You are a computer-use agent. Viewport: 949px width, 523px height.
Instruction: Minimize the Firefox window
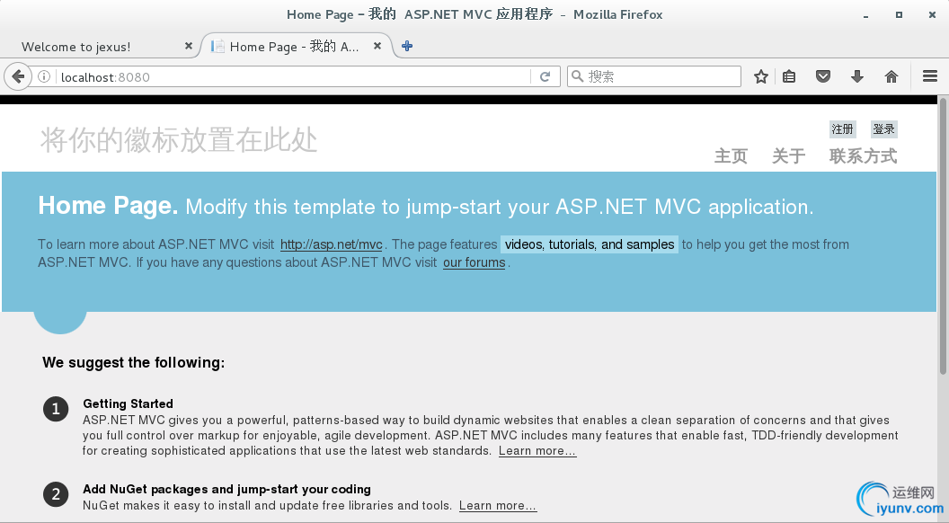coord(866,14)
